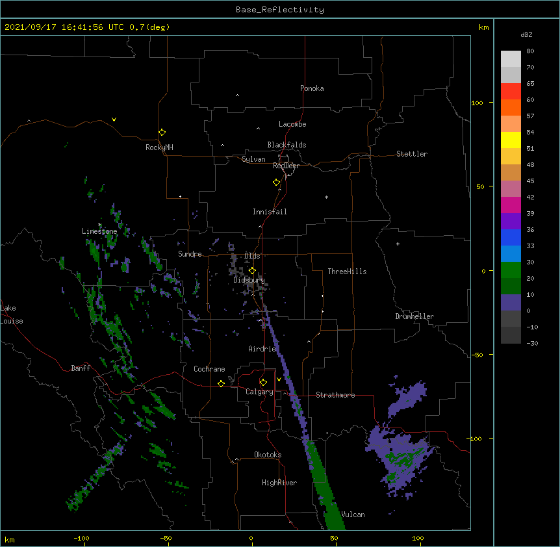560x547 pixels.
Task: Click the Airdrie label
Action: (x=262, y=349)
